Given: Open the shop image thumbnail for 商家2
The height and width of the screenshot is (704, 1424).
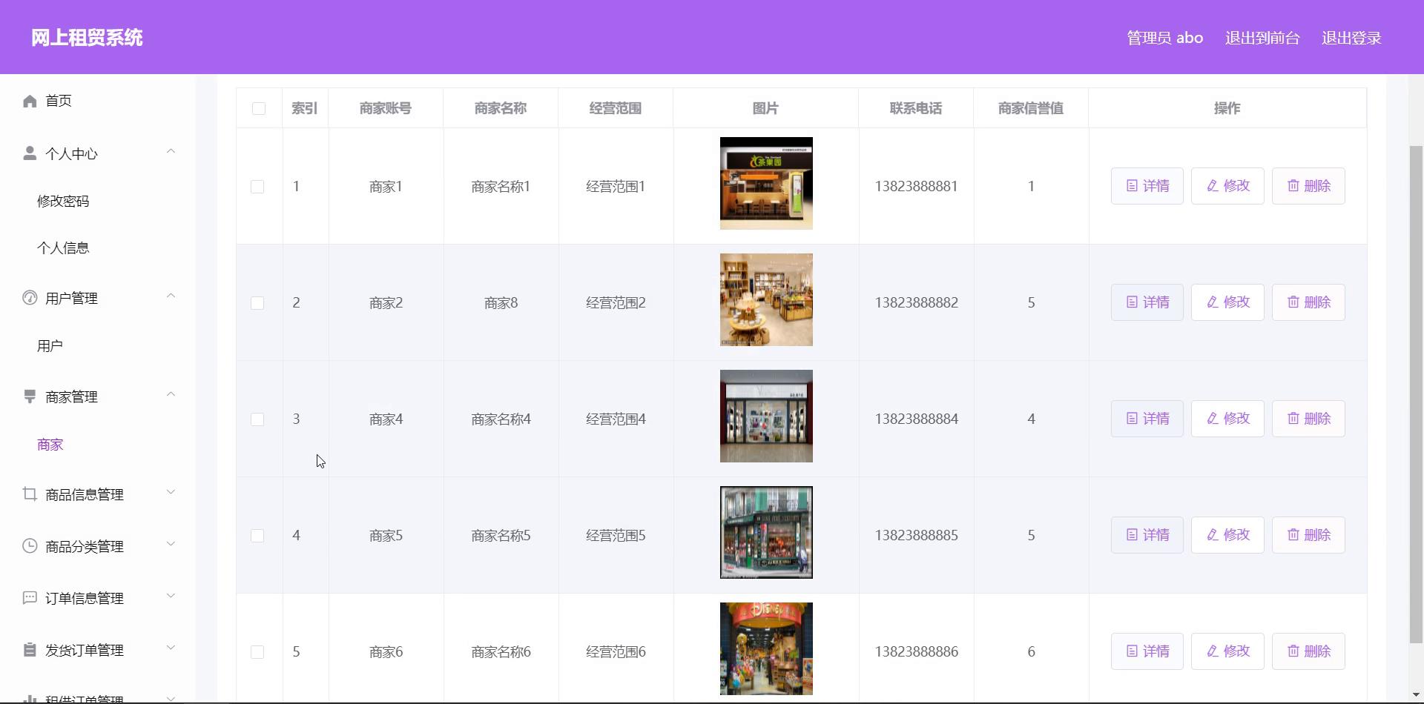Looking at the screenshot, I should point(766,299).
